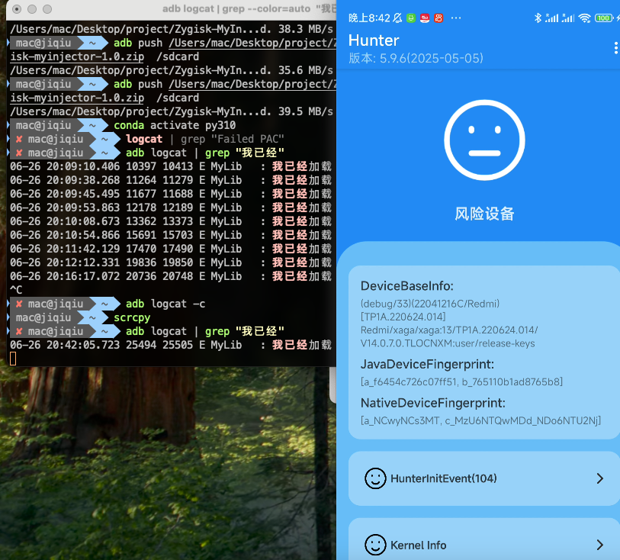Screen dimensions: 620x560
Task: Tap the muted bell notification icon
Action: pos(398,18)
